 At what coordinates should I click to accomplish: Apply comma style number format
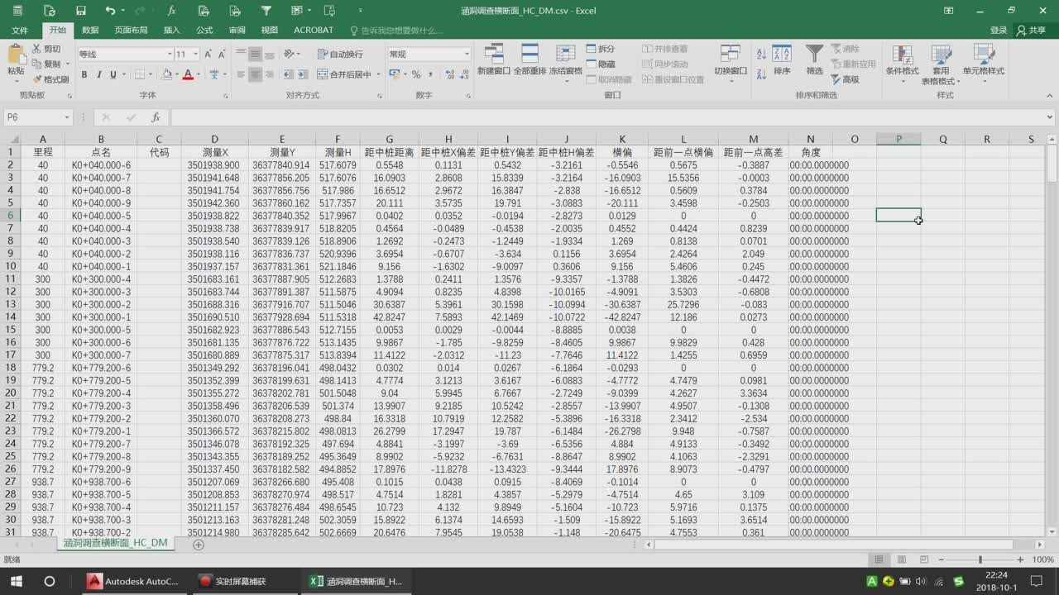[430, 74]
